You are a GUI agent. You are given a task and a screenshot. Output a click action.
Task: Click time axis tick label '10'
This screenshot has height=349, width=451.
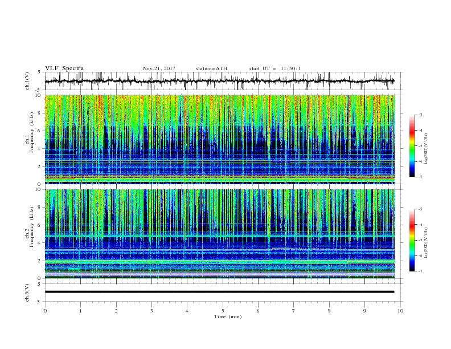400,311
